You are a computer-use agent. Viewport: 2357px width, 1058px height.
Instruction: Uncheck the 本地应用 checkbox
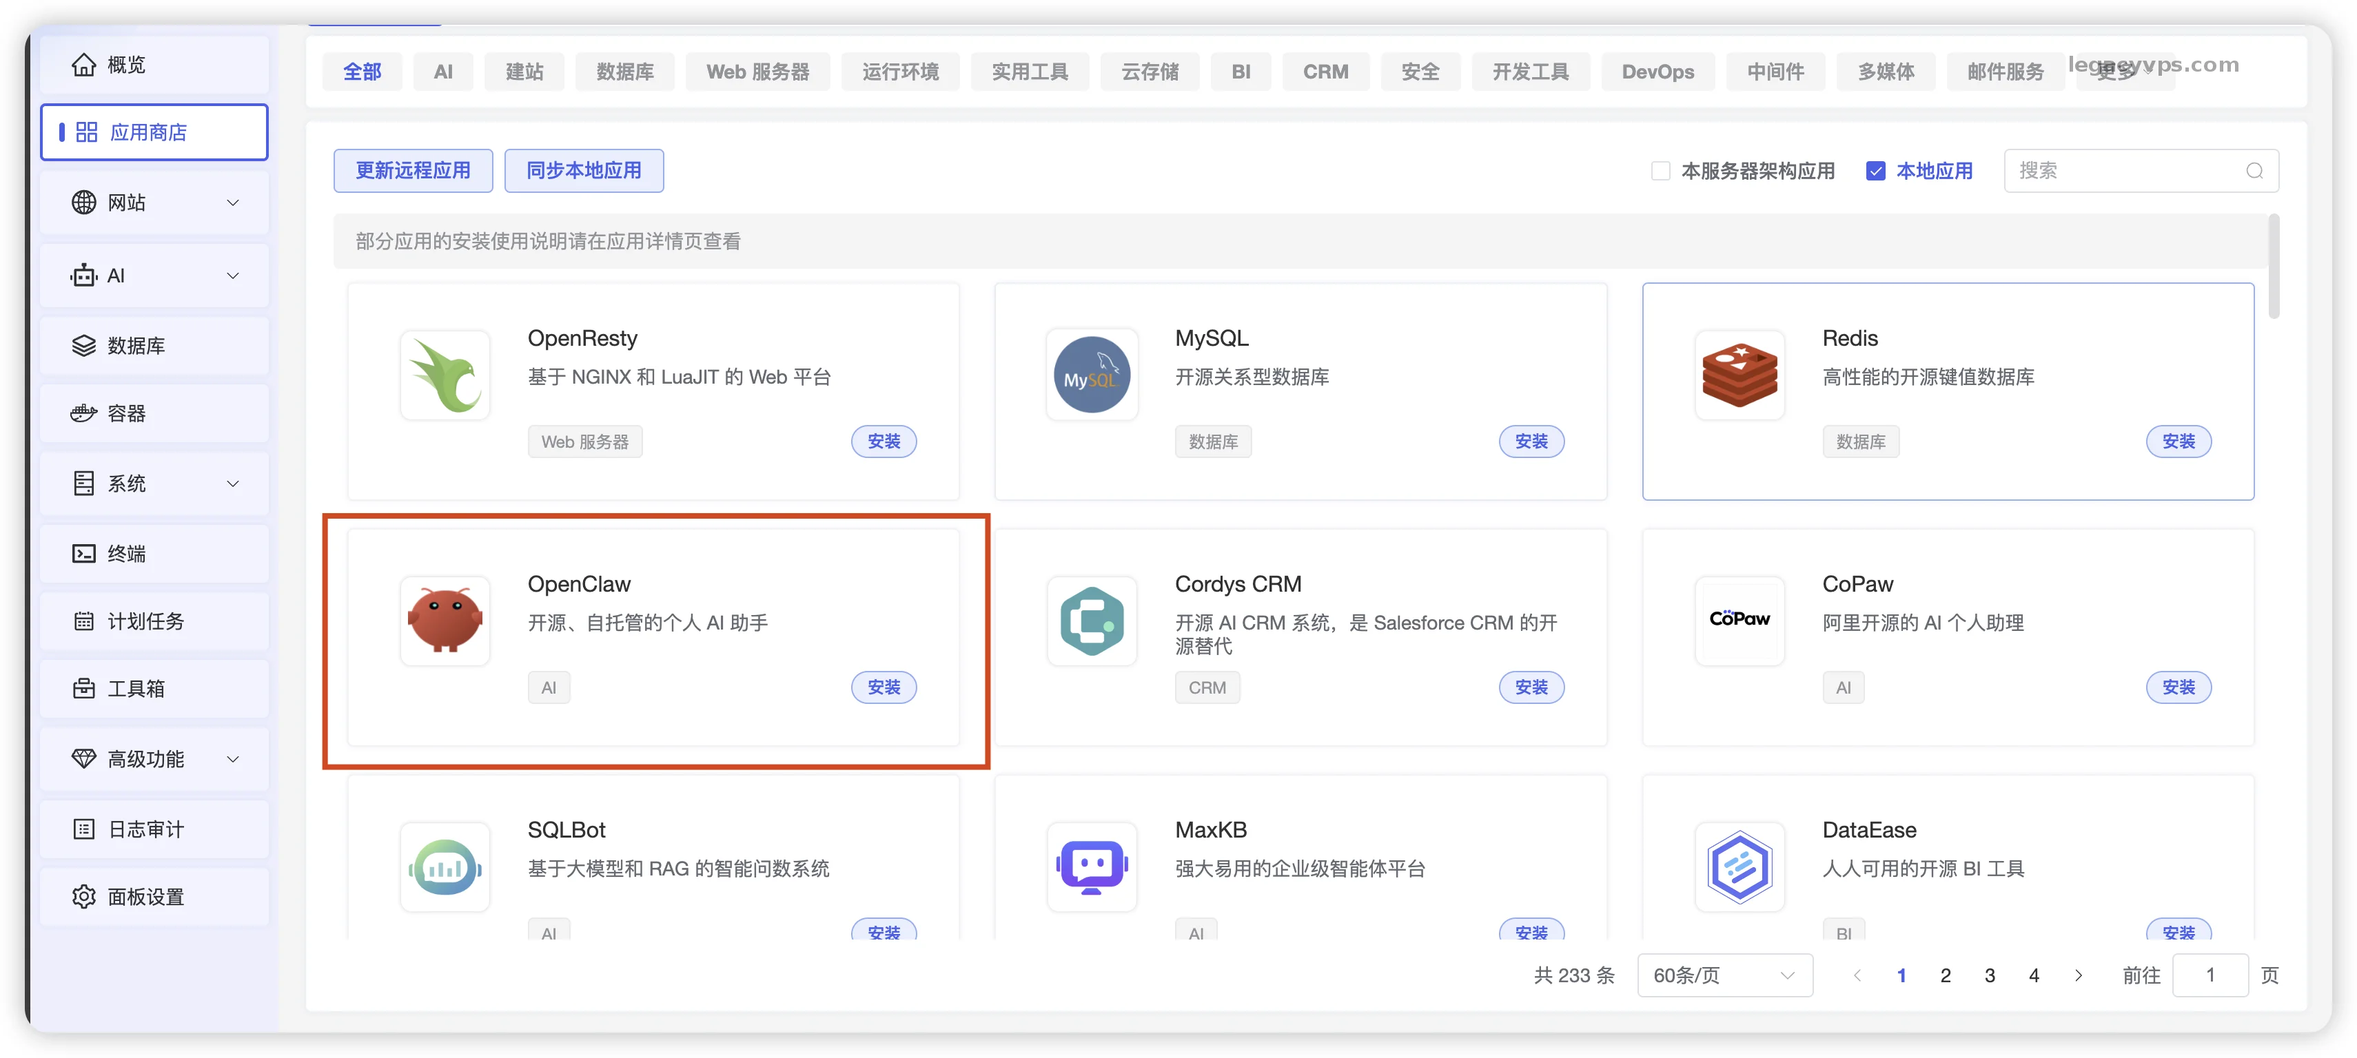(x=1875, y=171)
